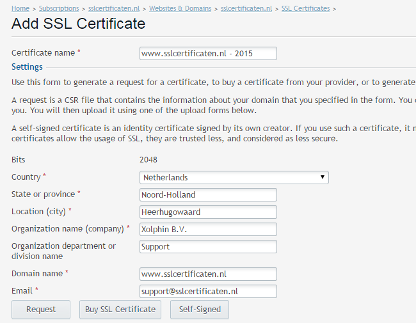Edit the Organization name field
This screenshot has width=416, height=323.
pos(208,230)
